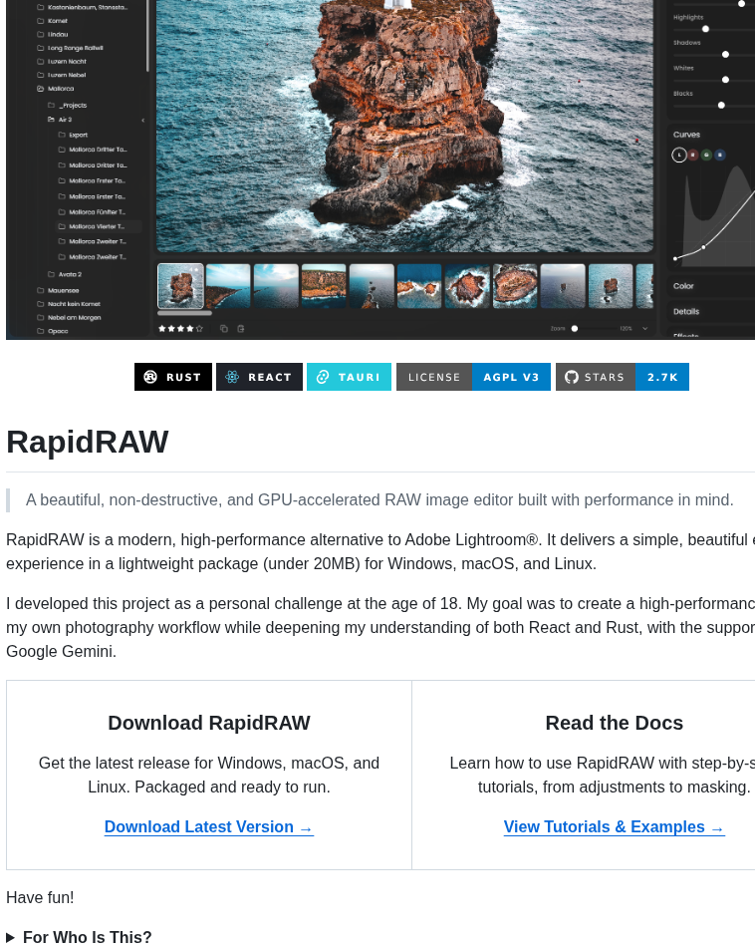Select the L luma curve channel

click(679, 156)
